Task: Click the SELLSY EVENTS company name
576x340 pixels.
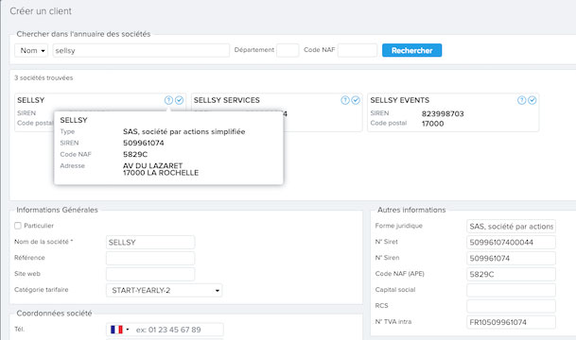Action: click(x=400, y=100)
